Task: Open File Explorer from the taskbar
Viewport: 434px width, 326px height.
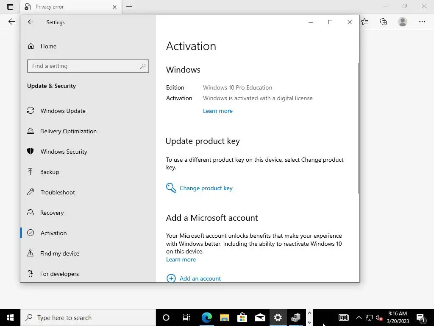Action: (225, 318)
